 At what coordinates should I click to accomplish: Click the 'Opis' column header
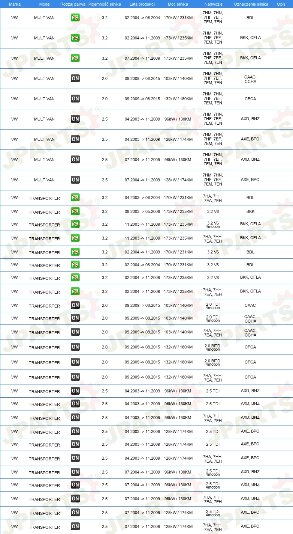[x=281, y=4]
